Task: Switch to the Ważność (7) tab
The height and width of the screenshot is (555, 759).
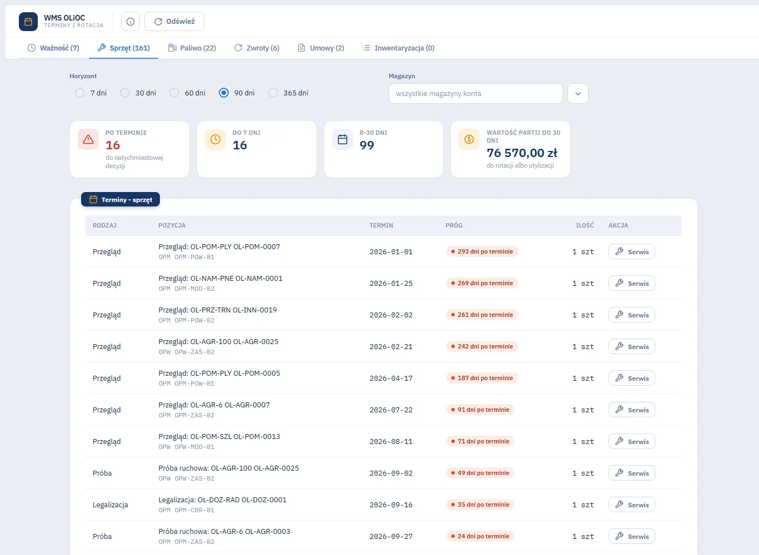Action: pos(54,48)
